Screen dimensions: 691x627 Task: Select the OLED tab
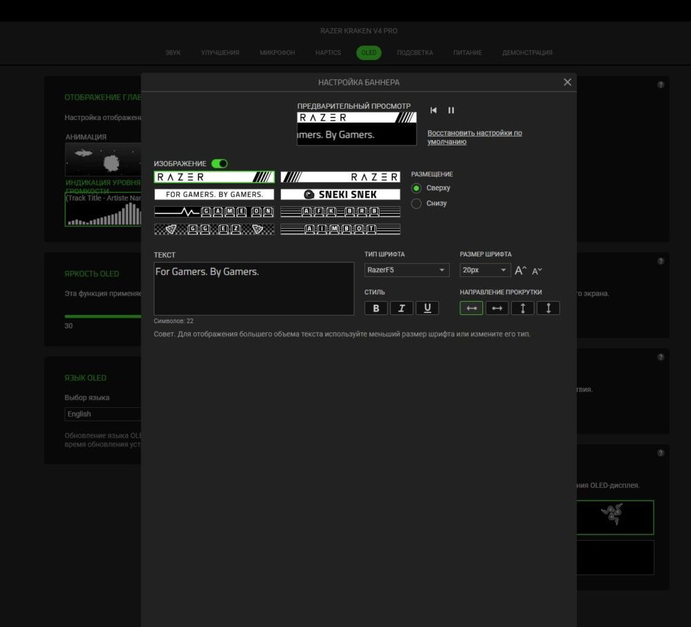click(x=369, y=52)
